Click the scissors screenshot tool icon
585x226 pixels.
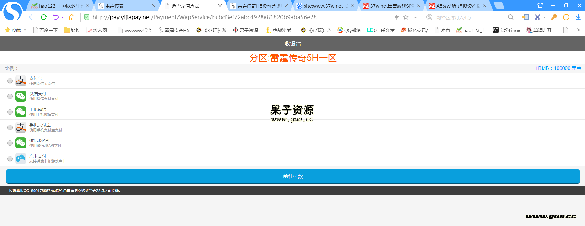click(537, 17)
